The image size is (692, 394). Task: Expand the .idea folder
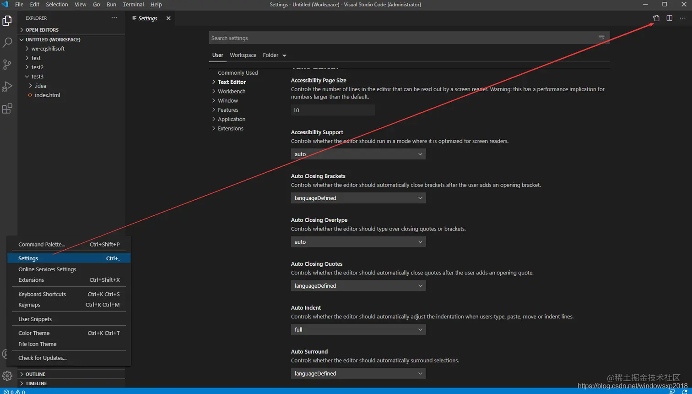click(x=71, y=86)
